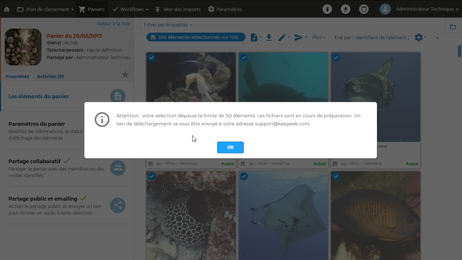The image size is (462, 260).
Task: Open the Filtrer par étiquettes dropdown
Action: click(x=168, y=25)
